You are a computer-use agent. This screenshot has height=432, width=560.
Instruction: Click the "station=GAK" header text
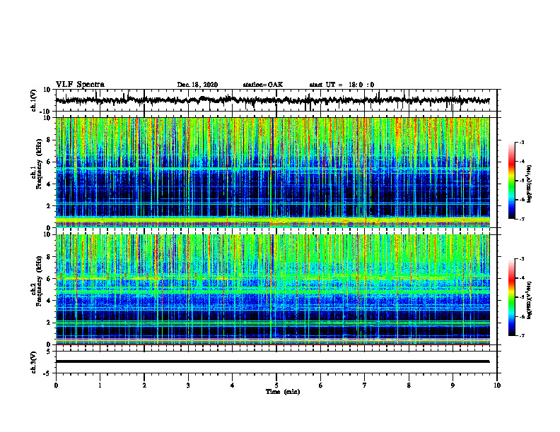pos(263,85)
